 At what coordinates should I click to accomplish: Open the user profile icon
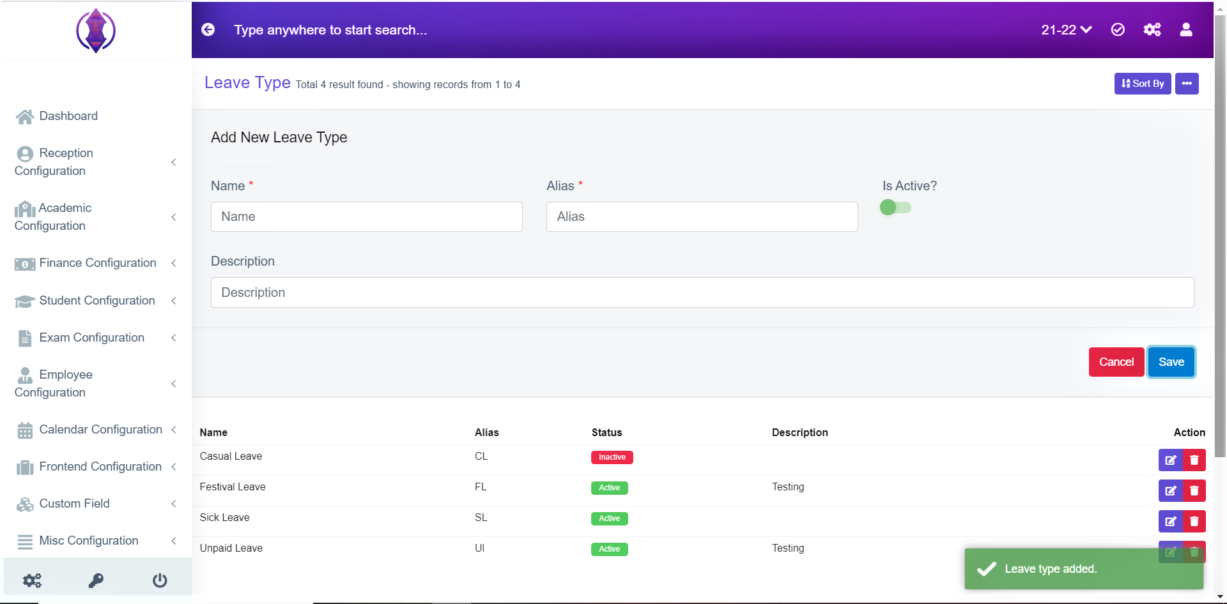coord(1186,29)
